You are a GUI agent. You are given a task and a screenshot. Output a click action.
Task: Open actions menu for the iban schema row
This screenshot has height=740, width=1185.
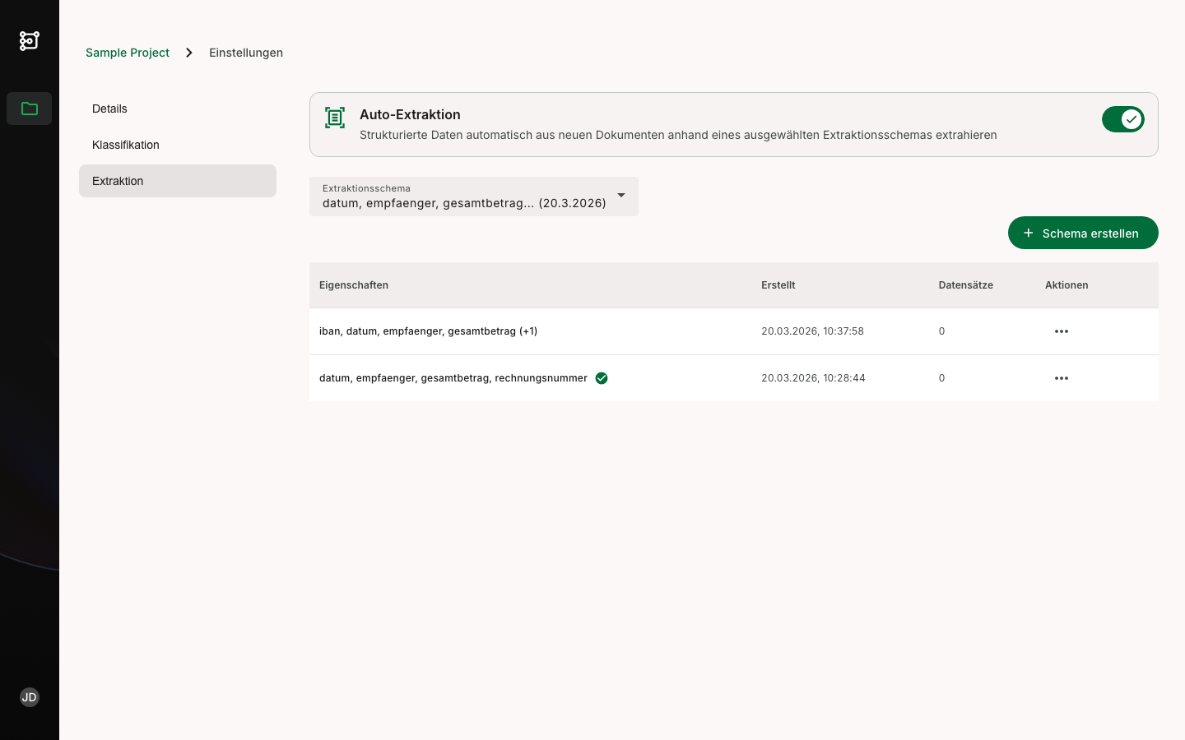1061,331
